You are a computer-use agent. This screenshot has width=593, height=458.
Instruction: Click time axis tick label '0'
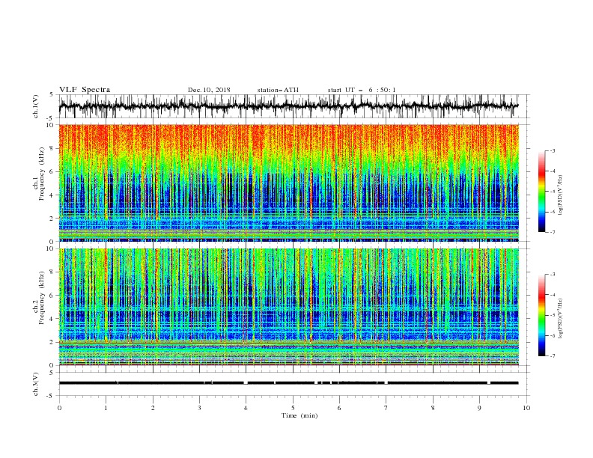point(59,408)
